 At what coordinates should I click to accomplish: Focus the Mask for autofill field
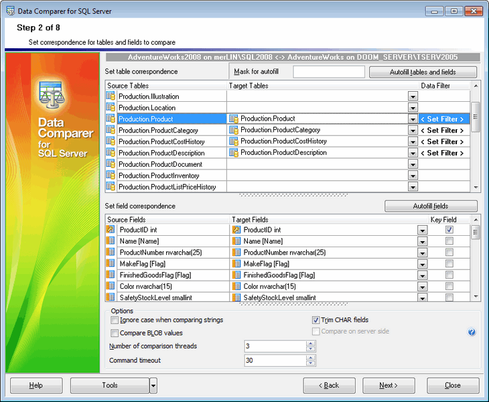coord(329,72)
